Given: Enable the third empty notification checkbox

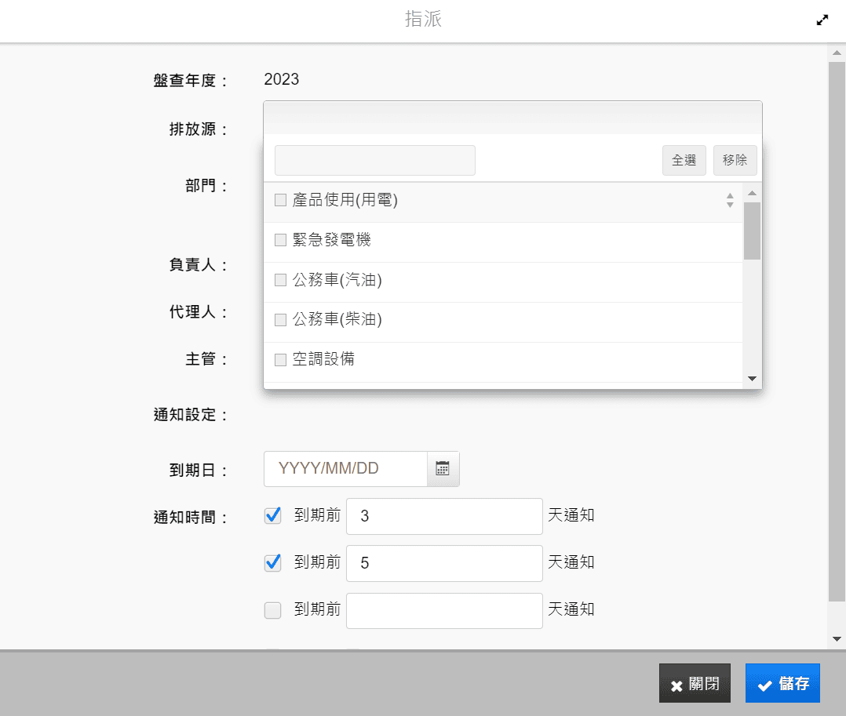Looking at the screenshot, I should click(x=273, y=610).
